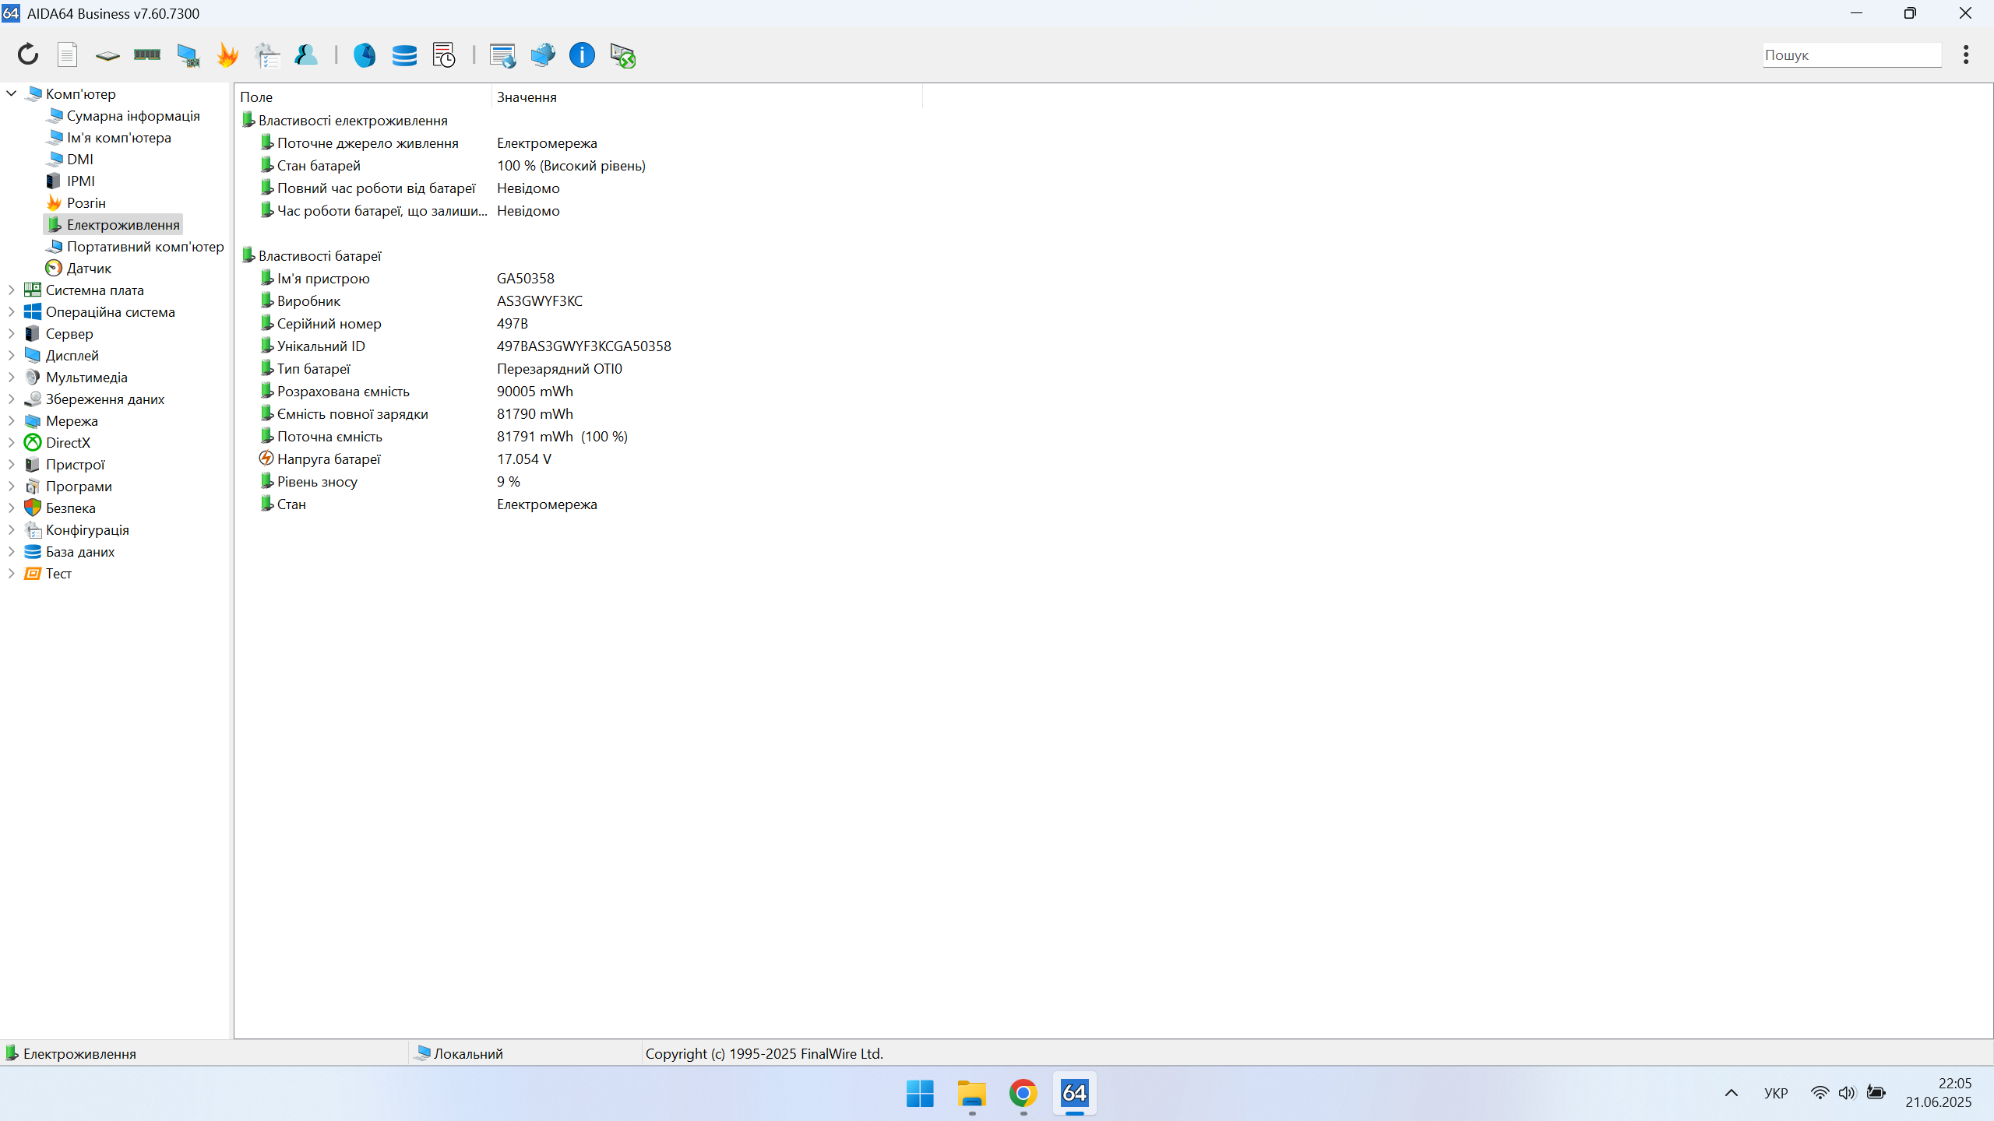The height and width of the screenshot is (1121, 1994).
Task: Open Портативний комп'ютер tree item
Action: pos(146,246)
